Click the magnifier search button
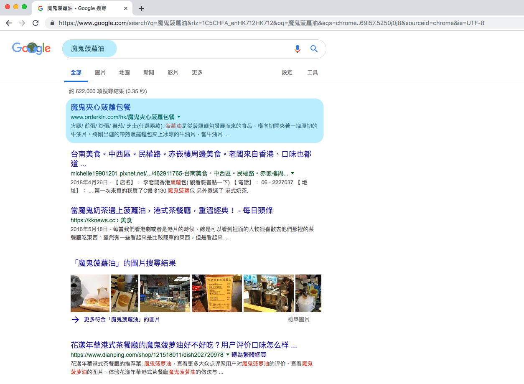Viewport: 524px width, 384px height. click(x=314, y=49)
